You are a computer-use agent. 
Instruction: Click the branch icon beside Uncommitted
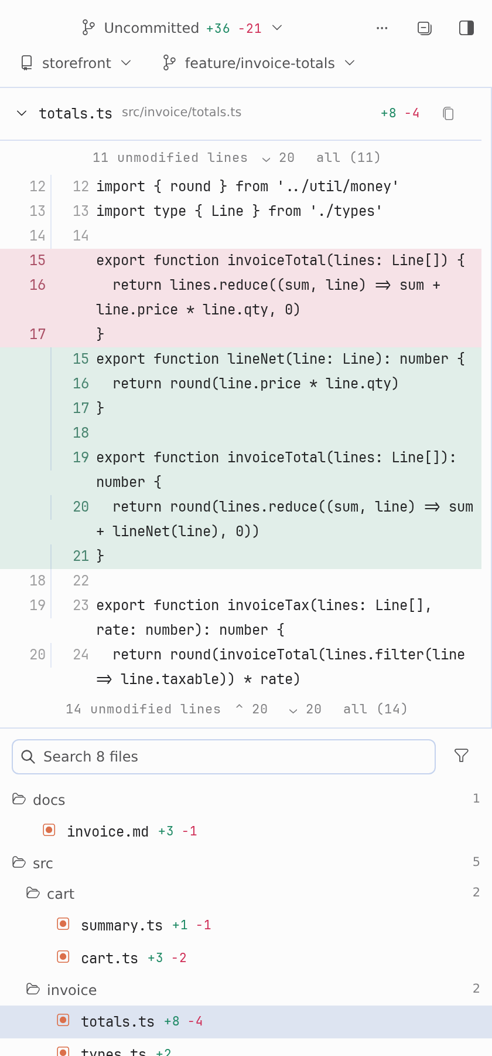point(88,28)
